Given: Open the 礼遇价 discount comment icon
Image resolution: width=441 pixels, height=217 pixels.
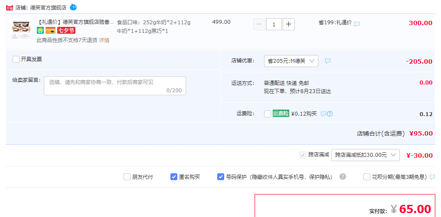Looking at the screenshot, I should (357, 24).
